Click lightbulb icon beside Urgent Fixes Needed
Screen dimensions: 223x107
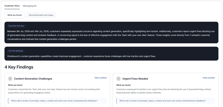(118, 79)
